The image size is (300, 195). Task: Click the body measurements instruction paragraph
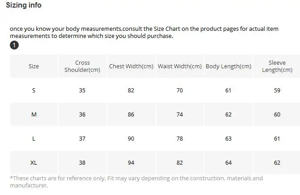(144, 32)
